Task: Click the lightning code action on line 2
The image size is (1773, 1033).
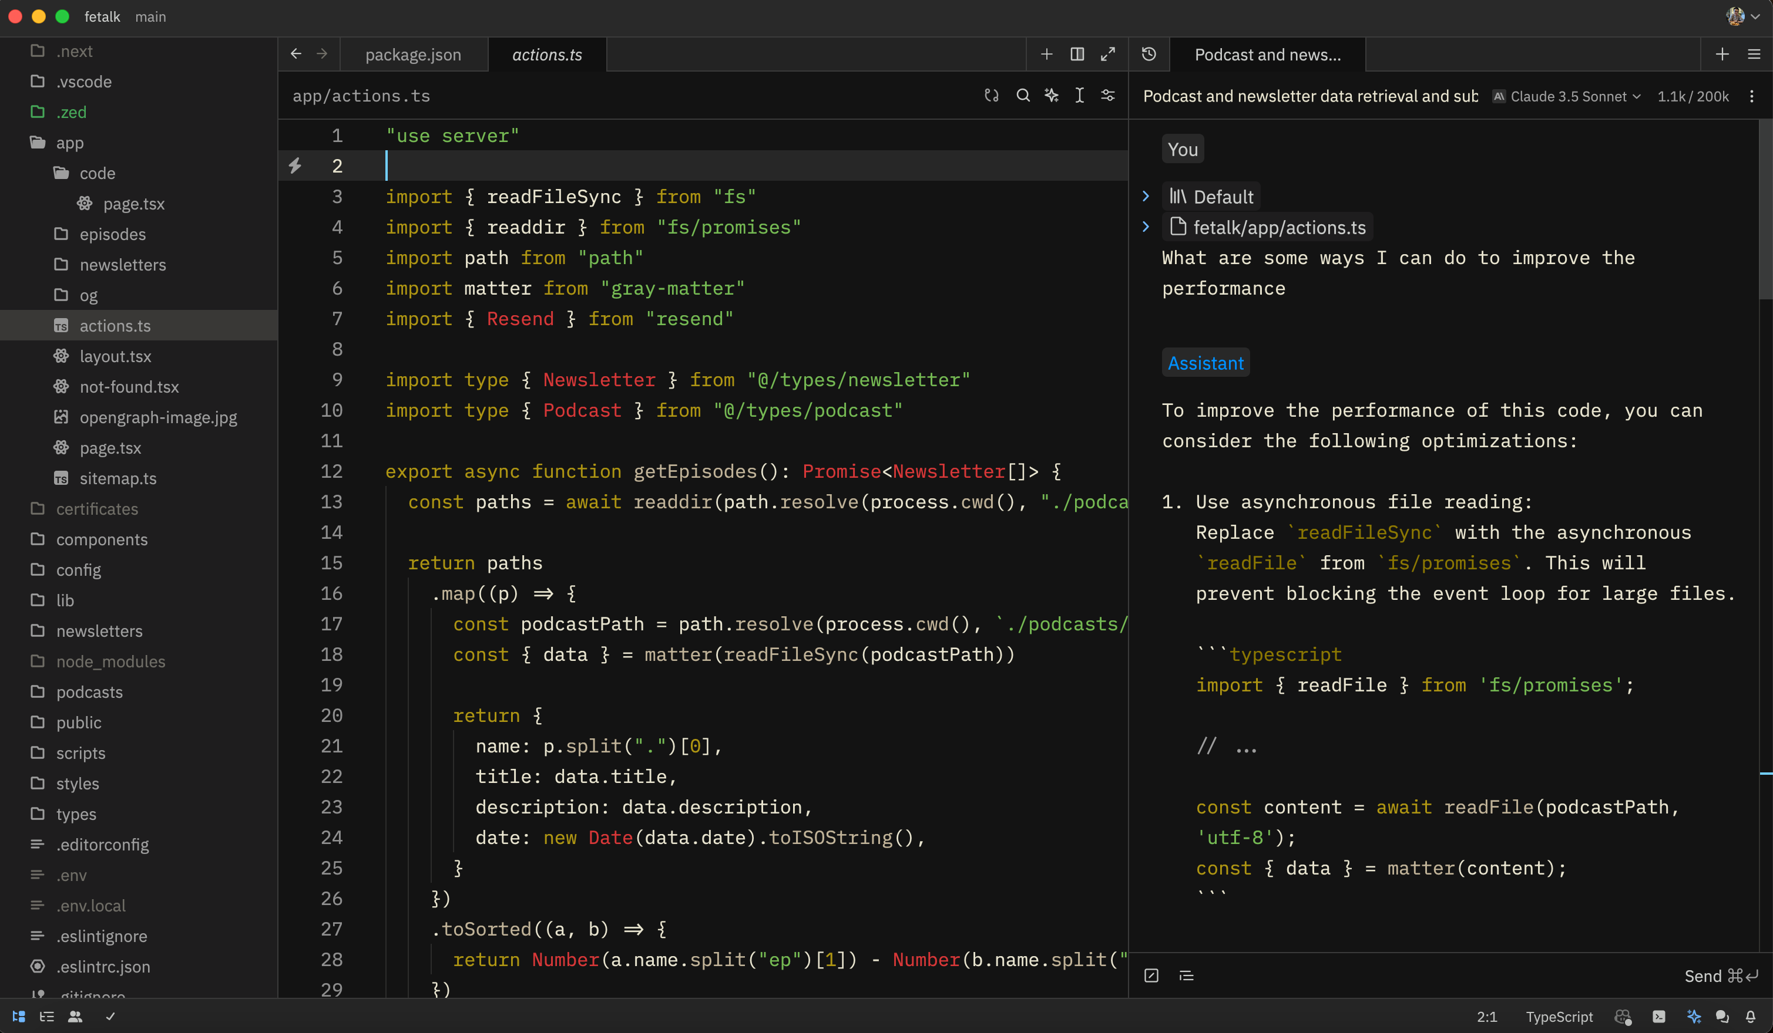Action: pyautogui.click(x=295, y=166)
